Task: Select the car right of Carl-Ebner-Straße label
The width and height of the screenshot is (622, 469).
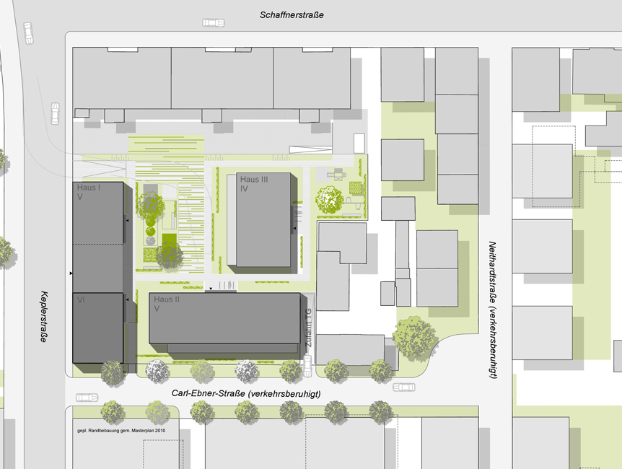Action: tap(404, 387)
